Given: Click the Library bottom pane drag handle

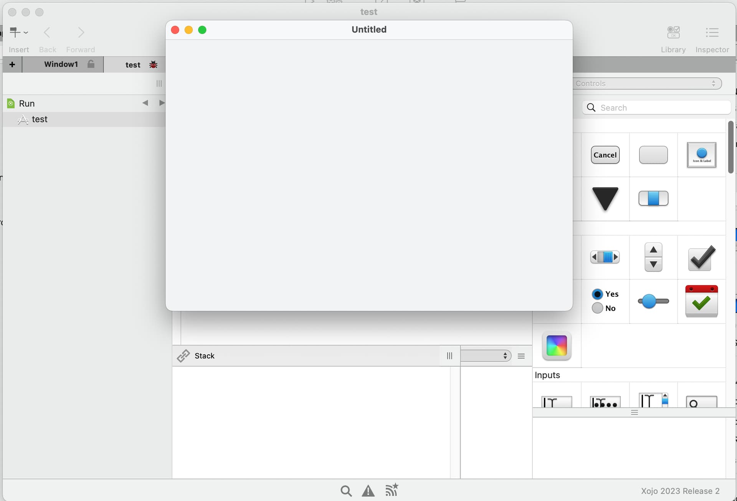Looking at the screenshot, I should (634, 412).
